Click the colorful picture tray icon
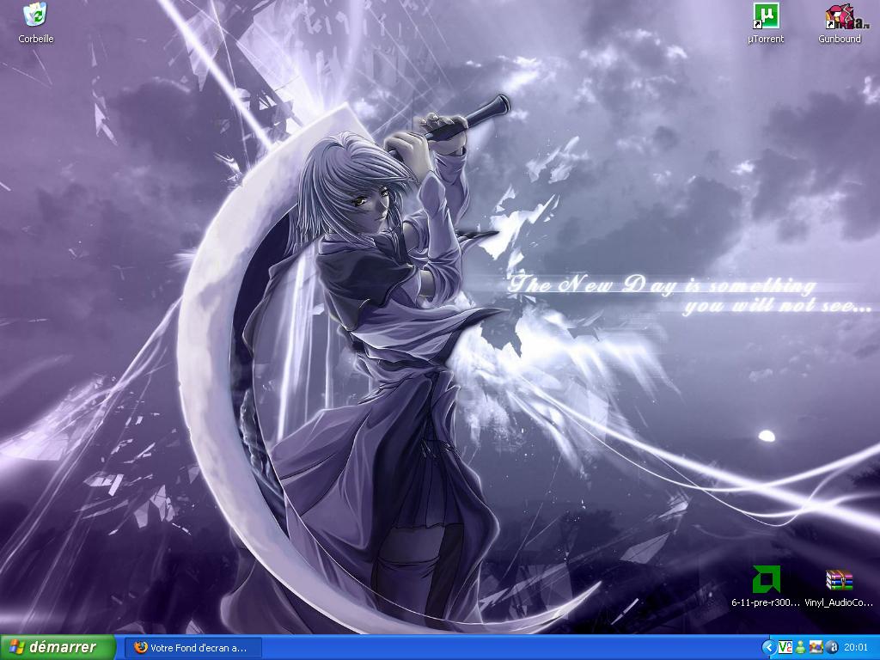 816,648
